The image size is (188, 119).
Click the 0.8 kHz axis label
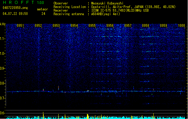[3, 83]
